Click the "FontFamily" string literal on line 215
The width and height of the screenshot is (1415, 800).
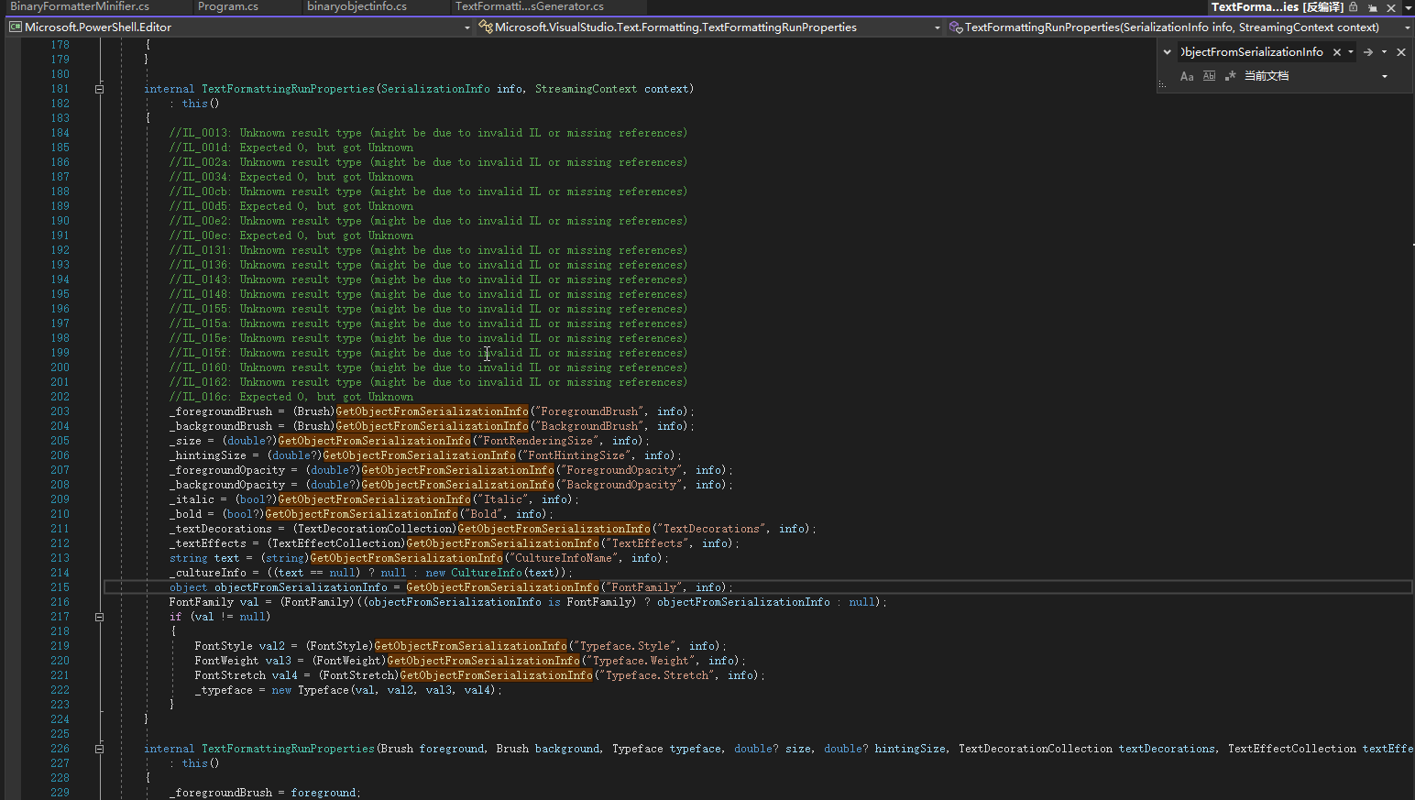644,587
